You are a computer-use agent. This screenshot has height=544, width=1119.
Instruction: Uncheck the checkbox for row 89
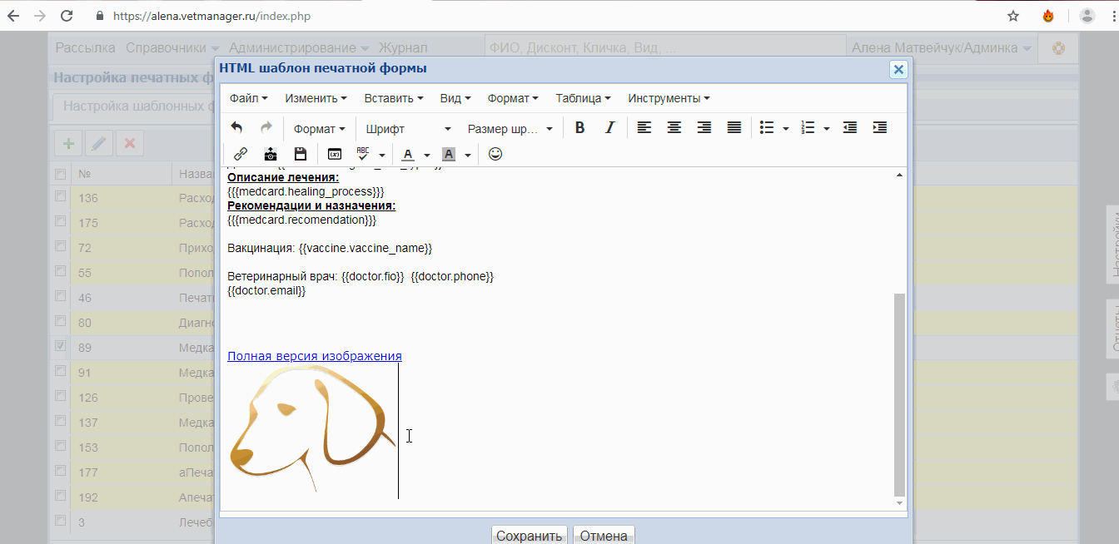pyautogui.click(x=60, y=346)
